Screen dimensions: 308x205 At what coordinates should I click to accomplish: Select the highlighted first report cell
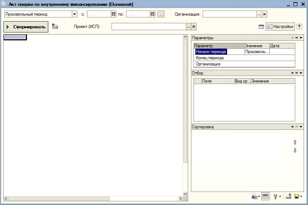click(x=15, y=37)
